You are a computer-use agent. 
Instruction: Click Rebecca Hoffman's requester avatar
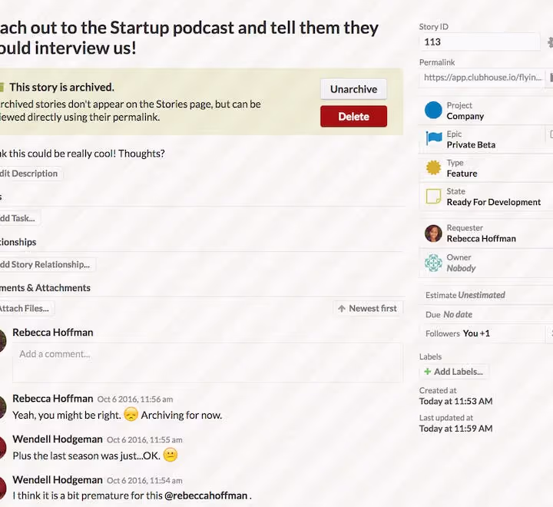click(433, 234)
